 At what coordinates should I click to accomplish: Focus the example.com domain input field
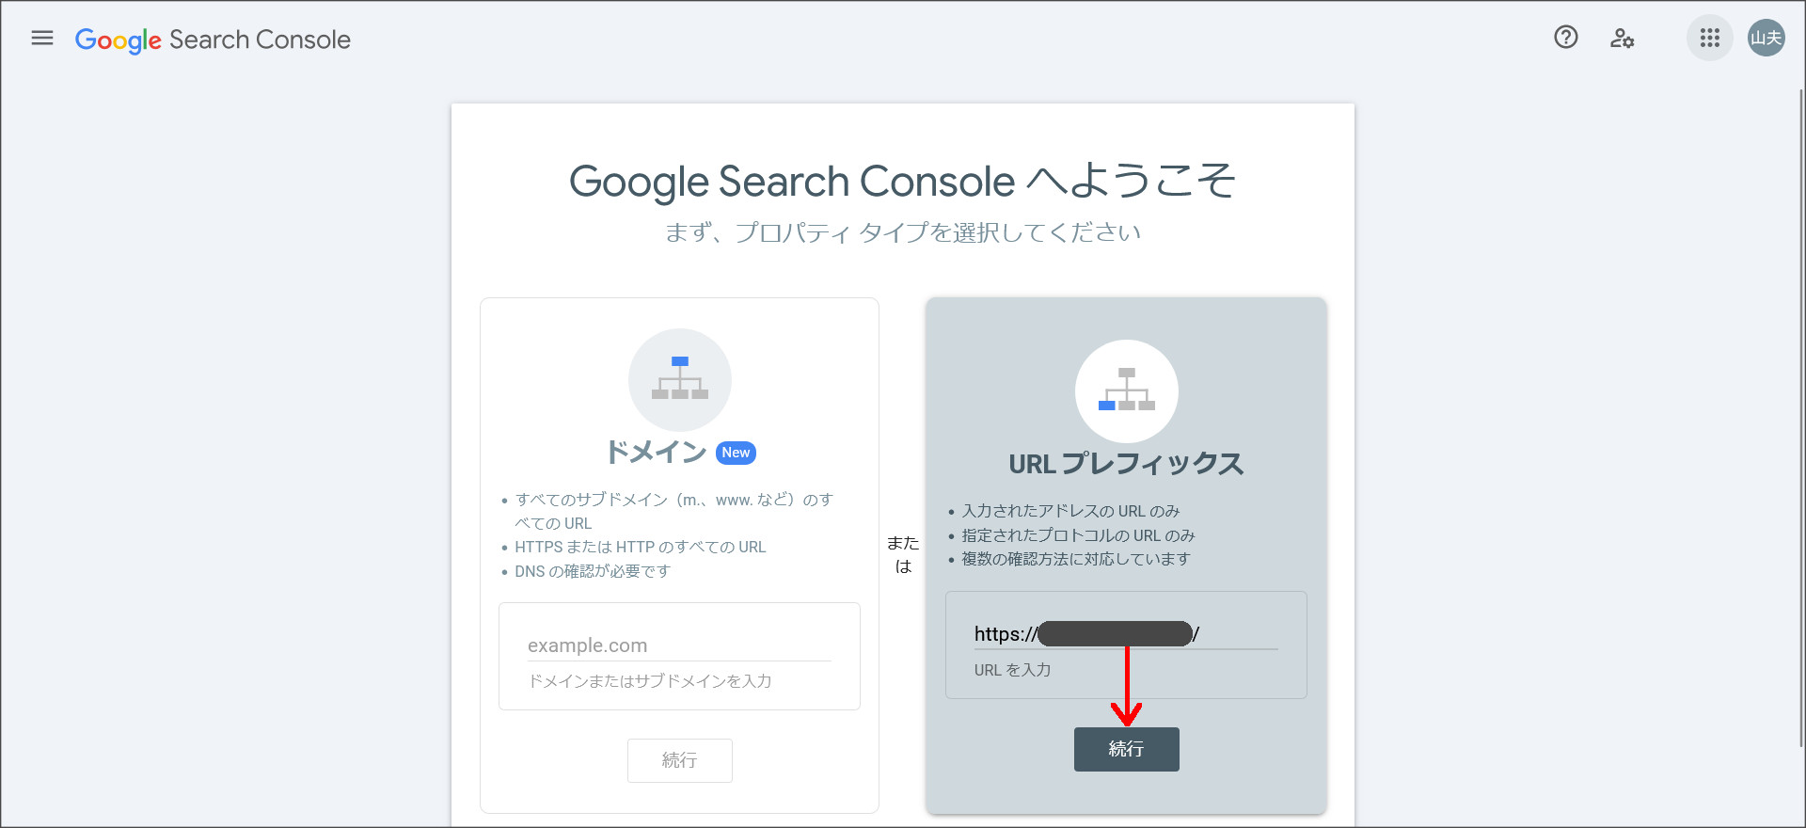tap(679, 645)
